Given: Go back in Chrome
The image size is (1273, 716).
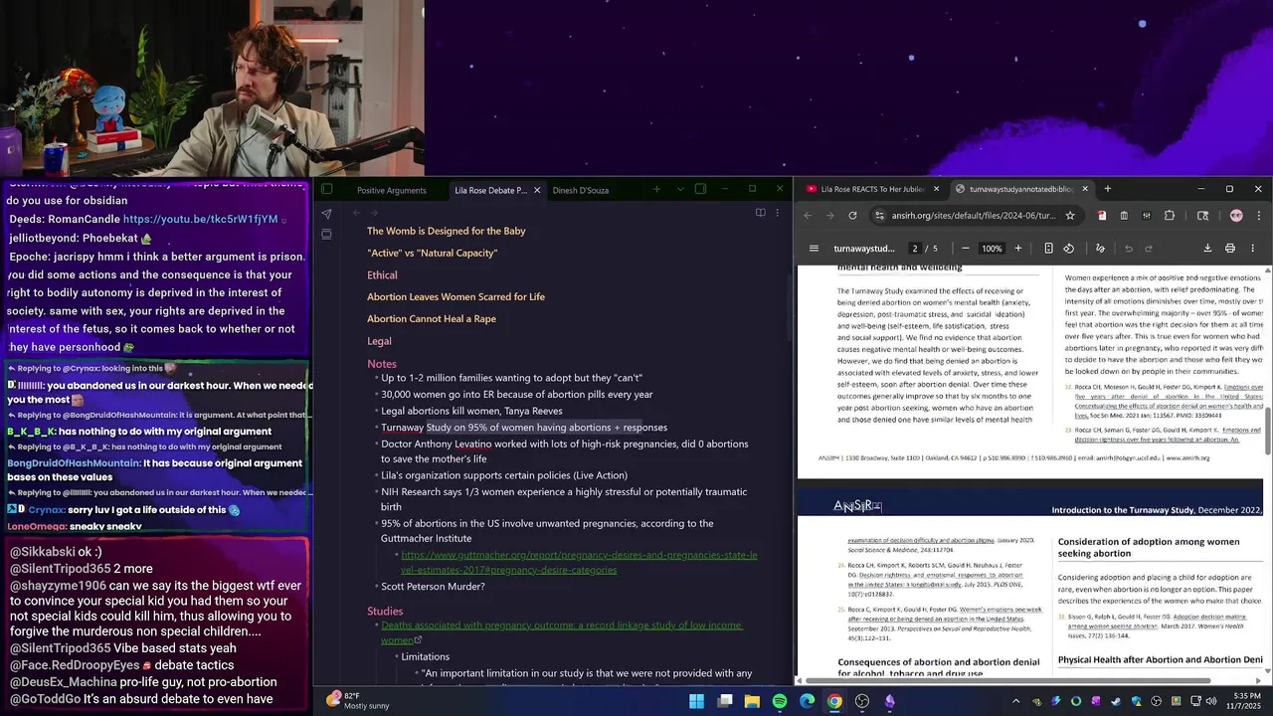Looking at the screenshot, I should pyautogui.click(x=808, y=215).
